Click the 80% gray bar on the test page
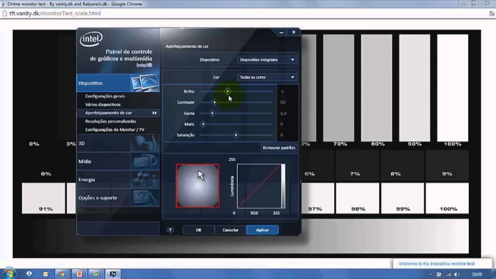 coord(376,88)
